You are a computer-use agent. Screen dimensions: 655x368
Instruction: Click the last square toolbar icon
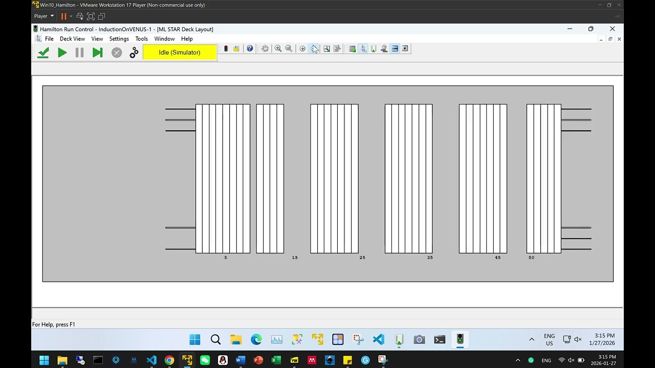click(405, 49)
